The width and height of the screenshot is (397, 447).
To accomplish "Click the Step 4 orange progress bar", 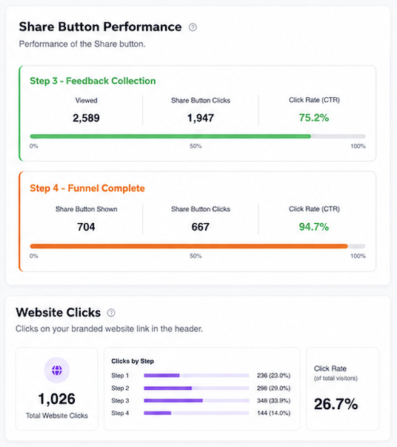I will tap(198, 246).
